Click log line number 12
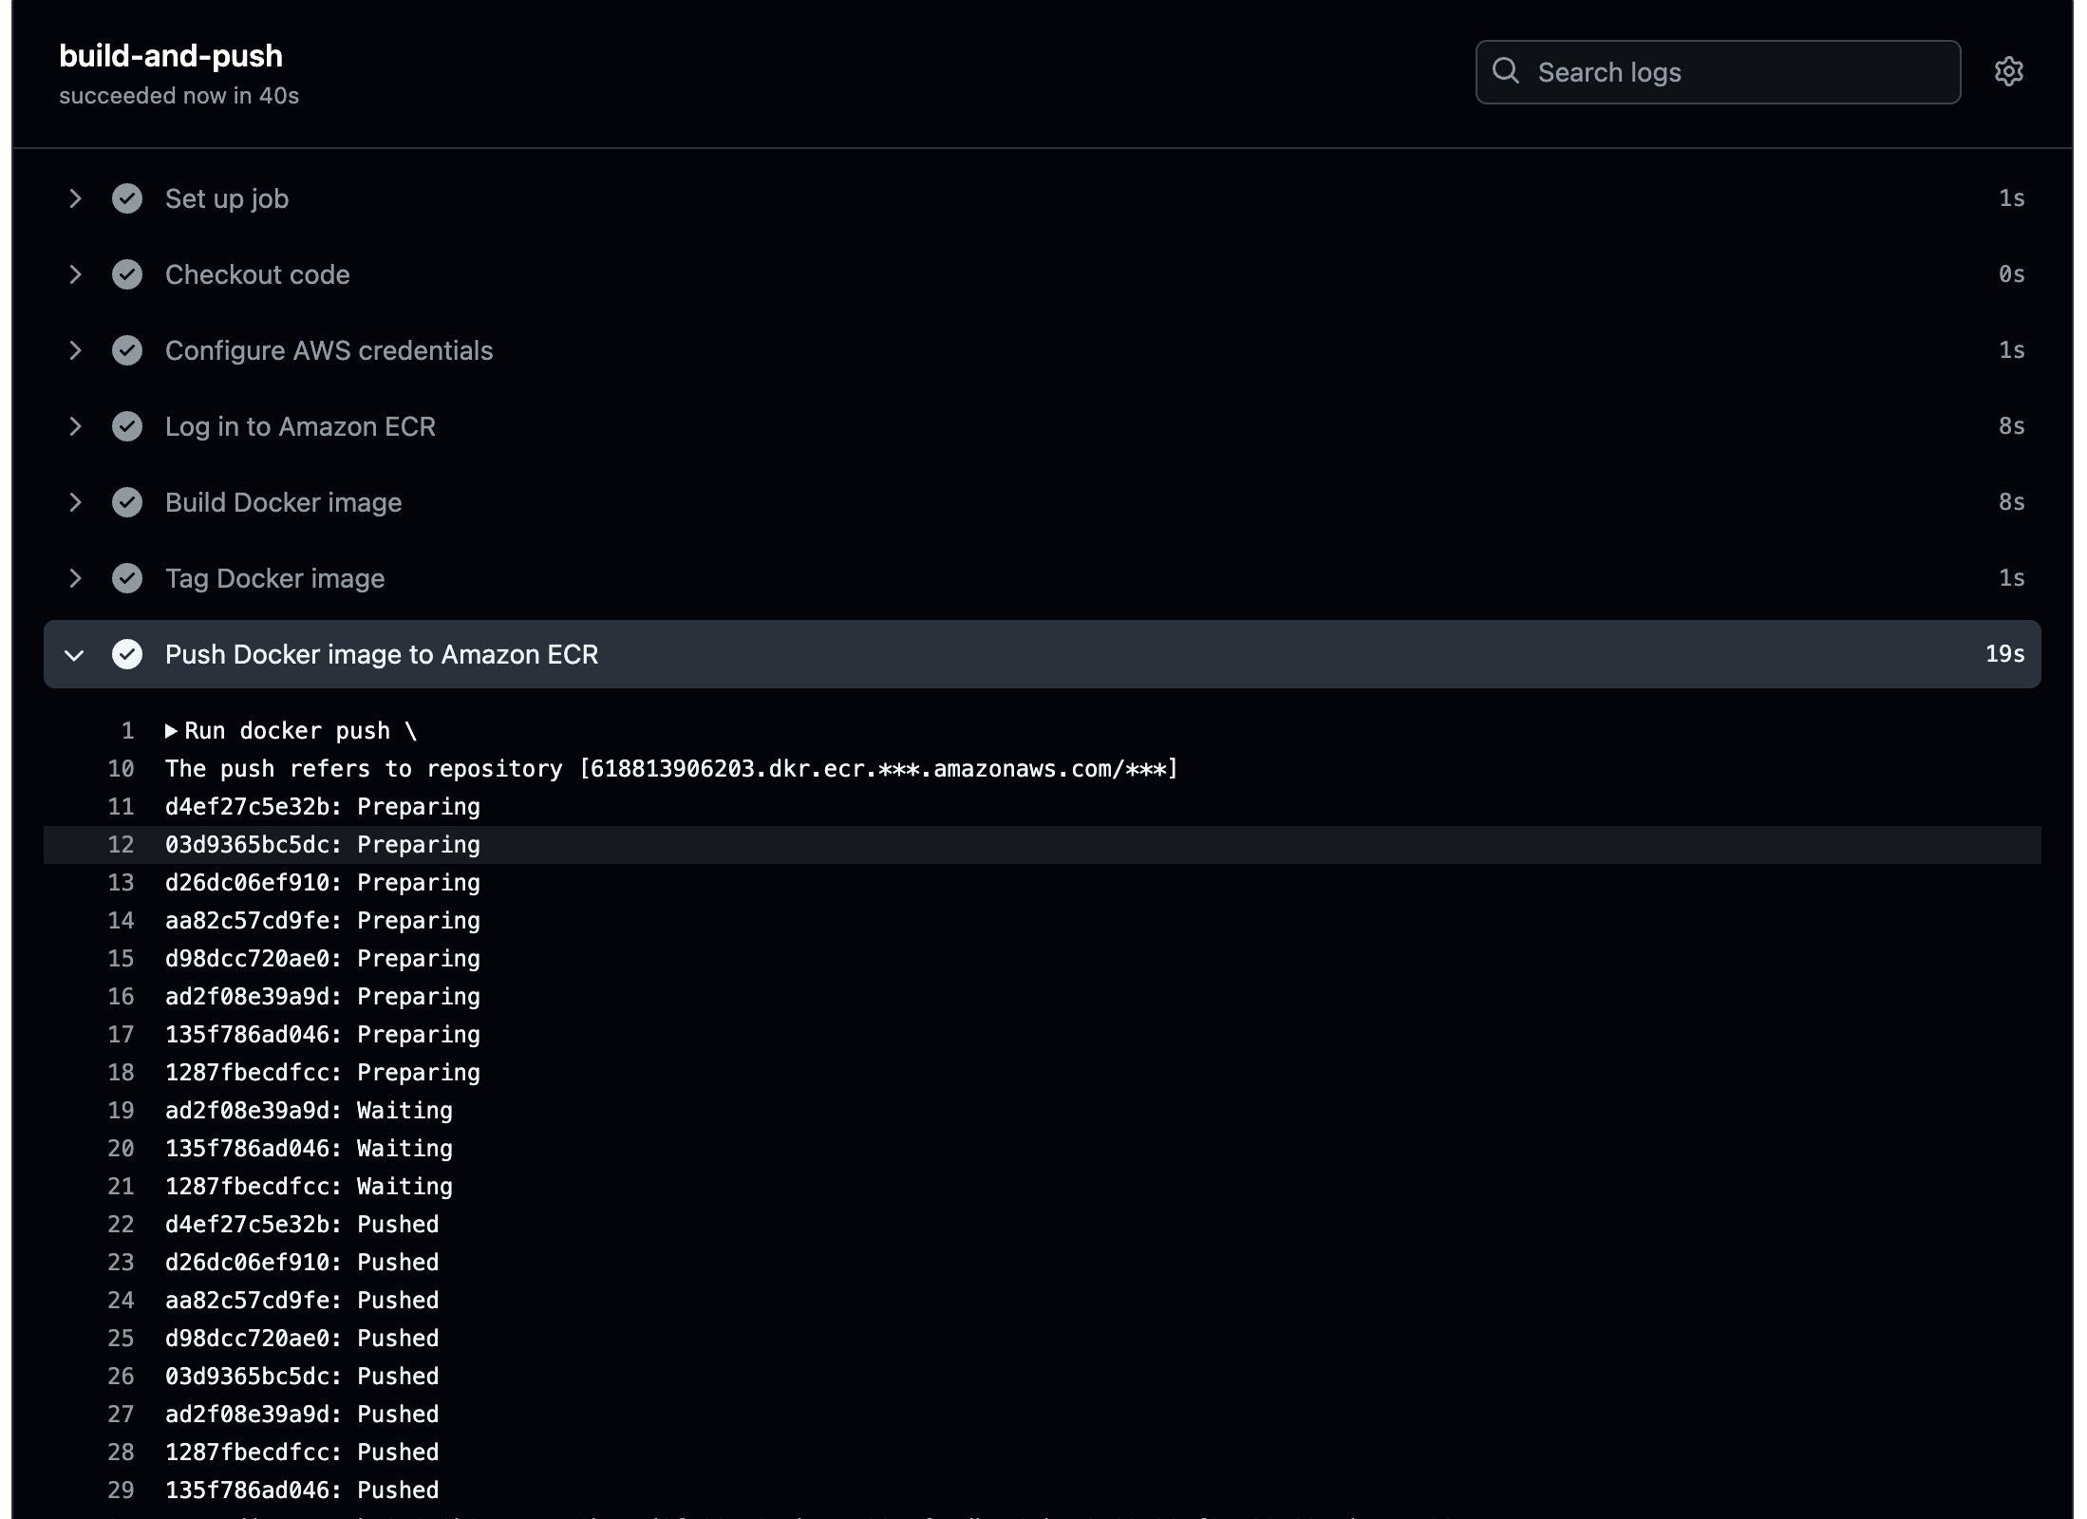Image resolution: width=2087 pixels, height=1519 pixels. 121,845
